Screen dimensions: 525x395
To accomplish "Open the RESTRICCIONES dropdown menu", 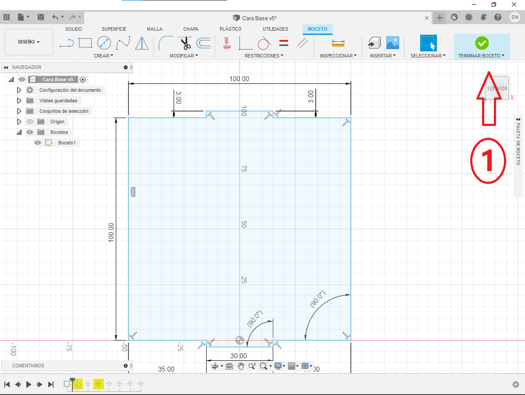I will coord(264,56).
